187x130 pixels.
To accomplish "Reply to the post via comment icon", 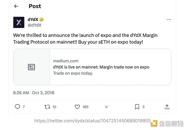I will (x=18, y=107).
